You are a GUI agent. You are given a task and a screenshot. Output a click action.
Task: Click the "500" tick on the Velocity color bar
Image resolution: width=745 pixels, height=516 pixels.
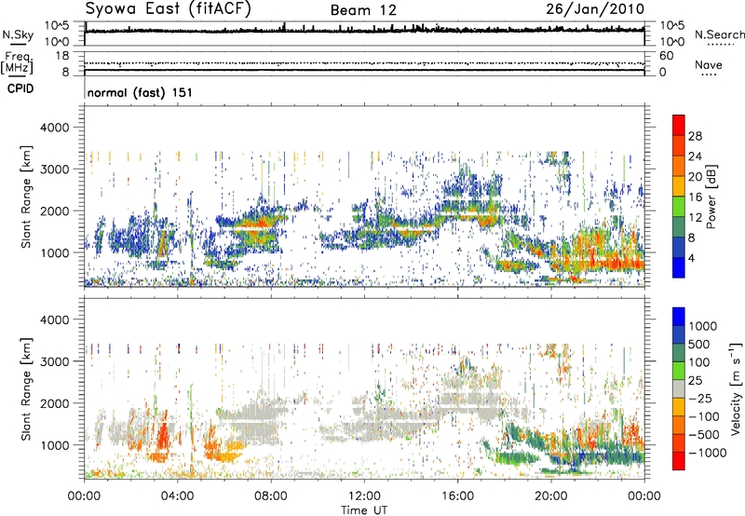(699, 344)
